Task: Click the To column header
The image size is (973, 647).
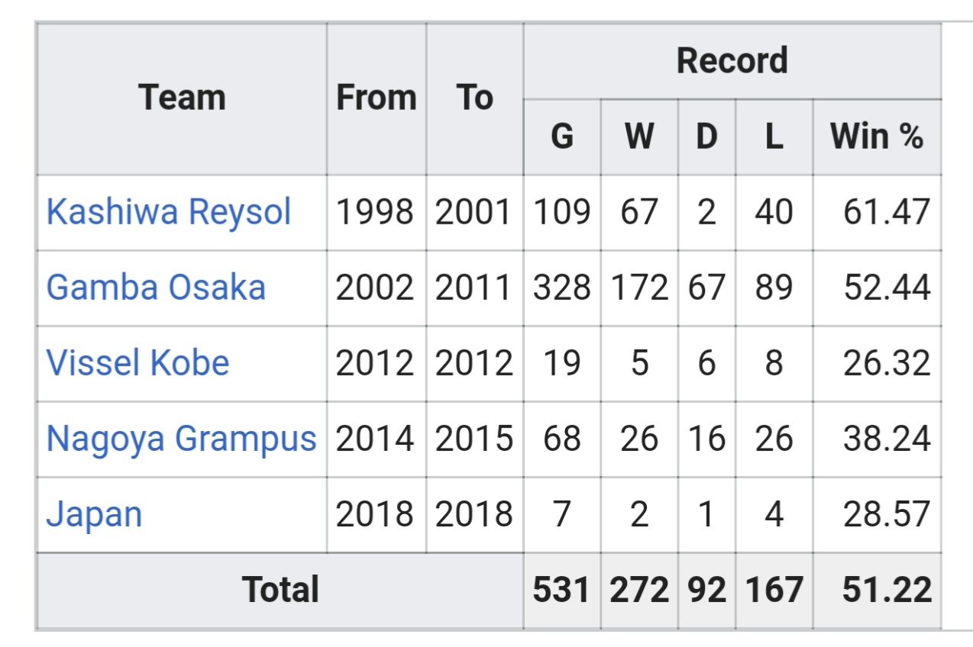Action: point(475,98)
